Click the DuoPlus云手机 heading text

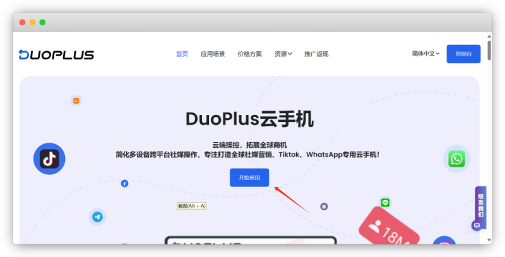[x=249, y=119]
